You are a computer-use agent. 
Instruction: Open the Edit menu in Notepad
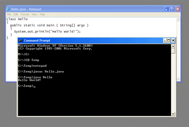(x=16, y=14)
